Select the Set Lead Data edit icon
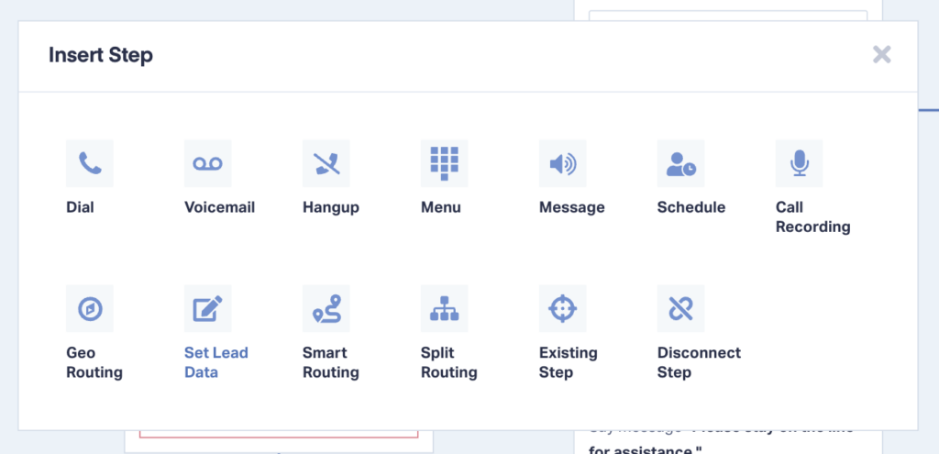 (x=208, y=308)
